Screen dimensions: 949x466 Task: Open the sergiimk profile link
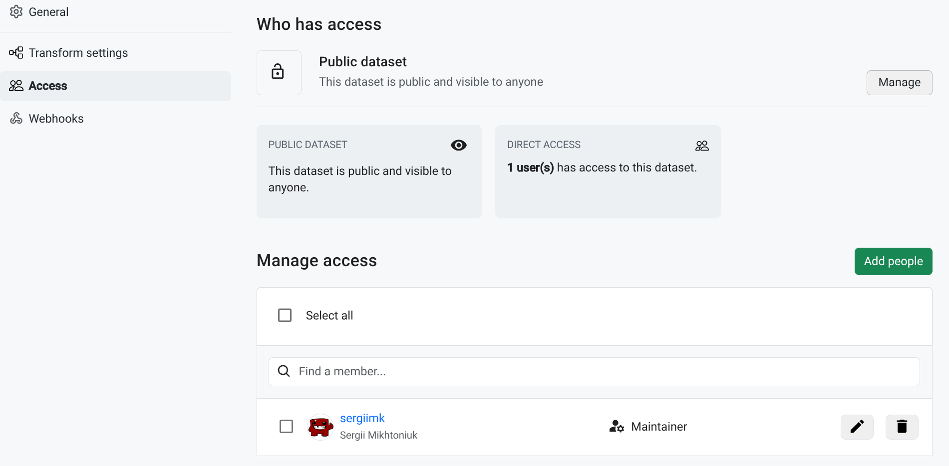[362, 418]
